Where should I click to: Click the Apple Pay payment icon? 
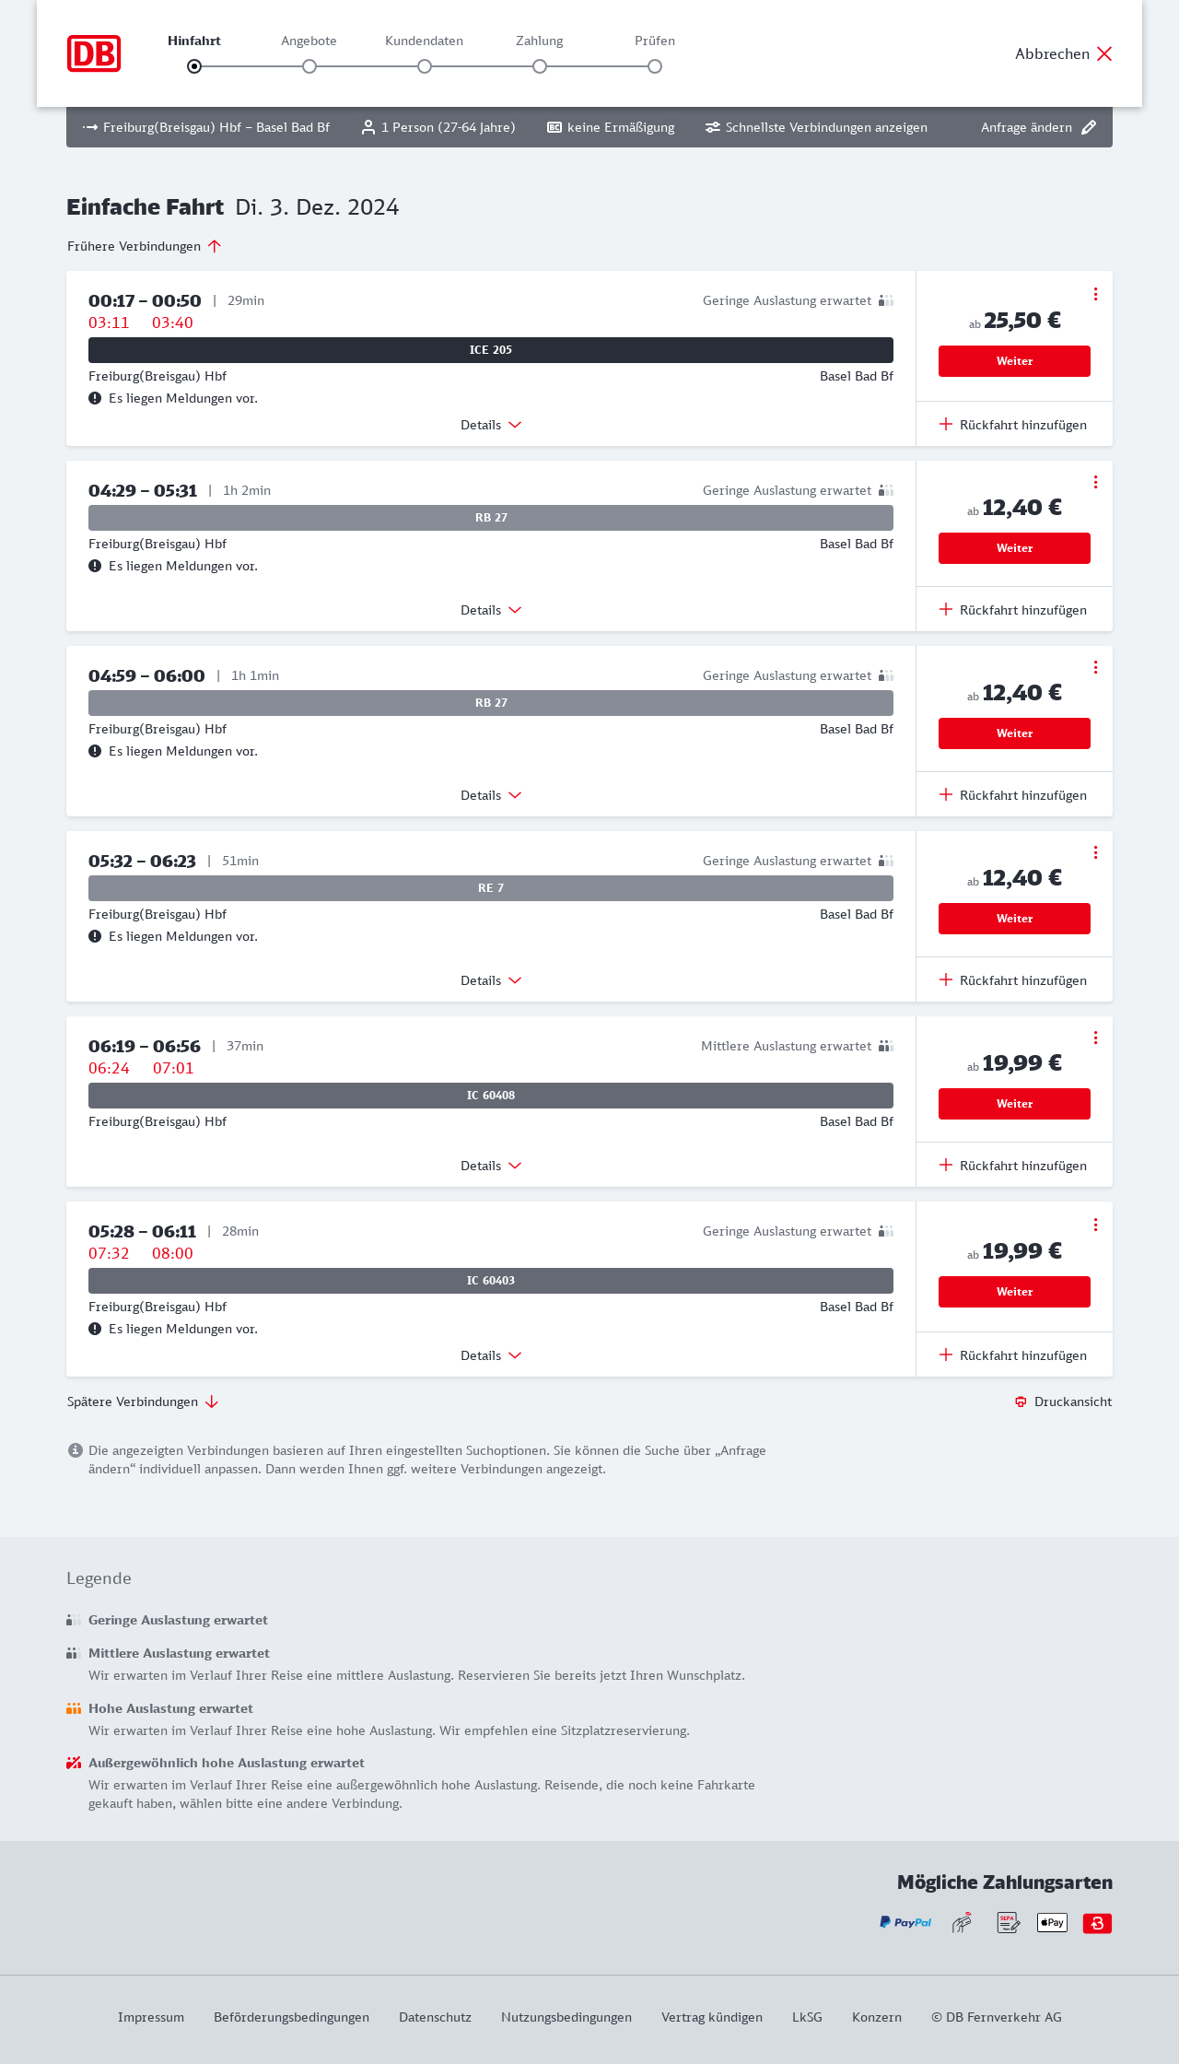[1052, 1922]
